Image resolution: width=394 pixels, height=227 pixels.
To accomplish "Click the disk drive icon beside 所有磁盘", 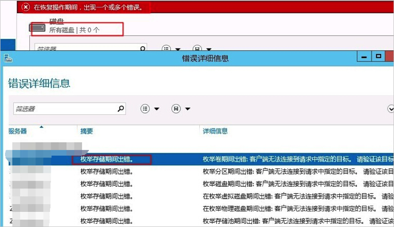I will pos(37,27).
